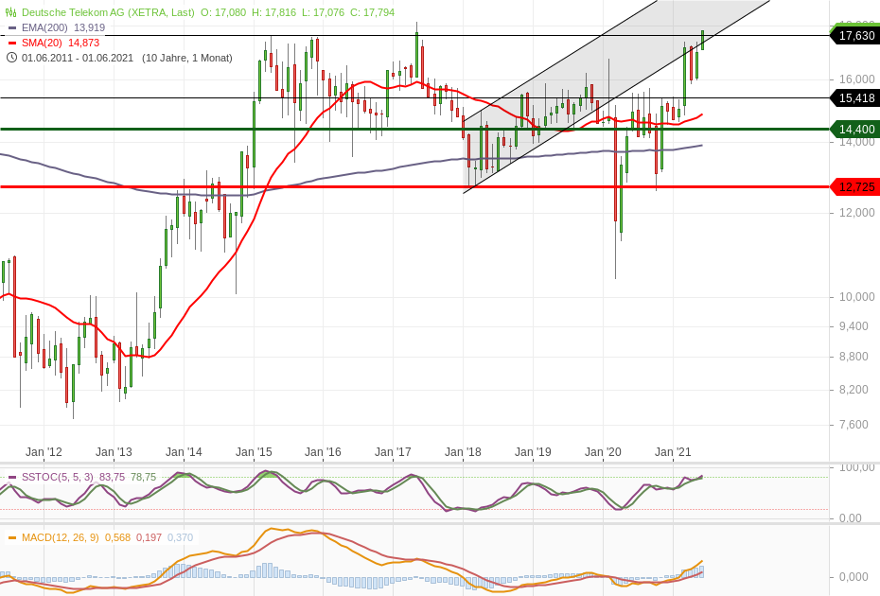Image resolution: width=880 pixels, height=596 pixels.
Task: Select the green 14,400 price level tag
Action: tap(854, 130)
